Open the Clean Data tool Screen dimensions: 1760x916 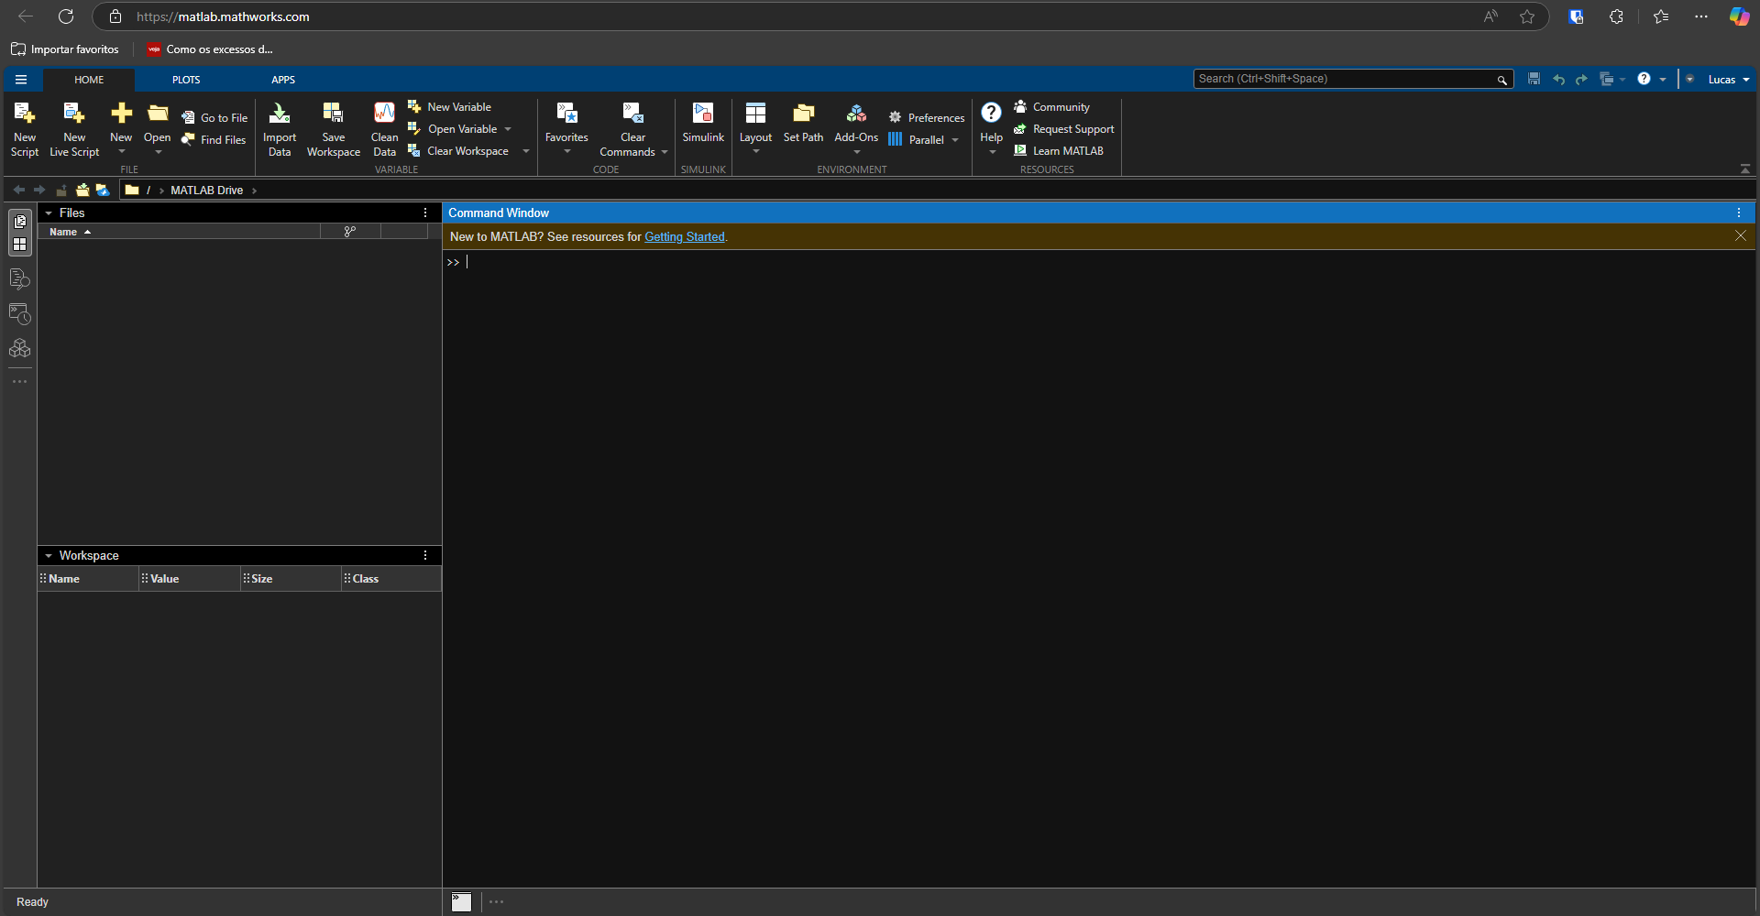pyautogui.click(x=385, y=128)
